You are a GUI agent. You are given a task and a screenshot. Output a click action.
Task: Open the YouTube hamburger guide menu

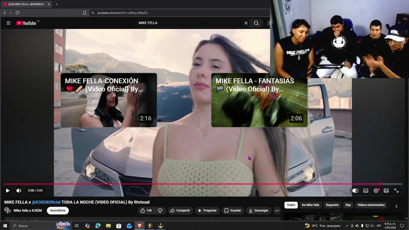pyautogui.click(x=9, y=23)
